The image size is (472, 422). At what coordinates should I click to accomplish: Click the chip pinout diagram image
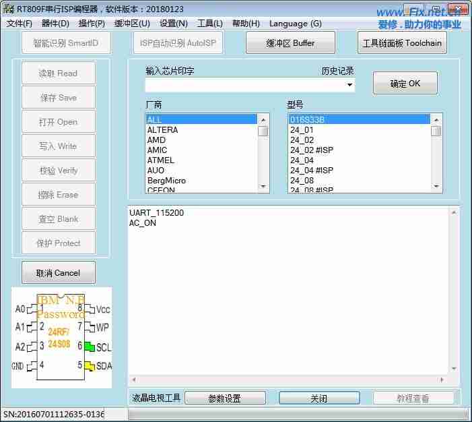point(61,338)
